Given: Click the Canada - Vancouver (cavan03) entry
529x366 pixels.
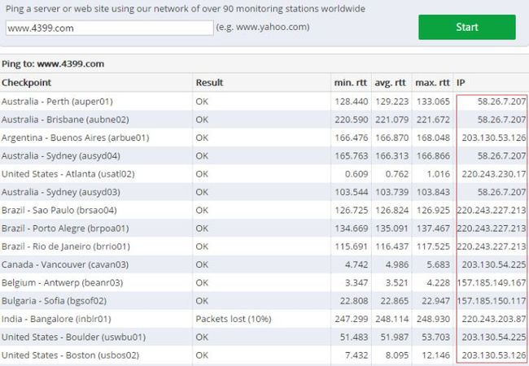Looking at the screenshot, I should pos(65,264).
